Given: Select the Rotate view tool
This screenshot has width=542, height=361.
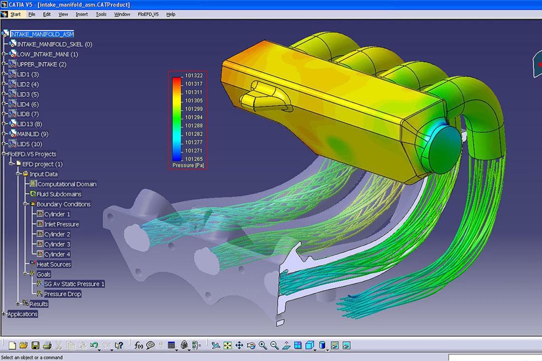Looking at the screenshot, I should [251, 345].
